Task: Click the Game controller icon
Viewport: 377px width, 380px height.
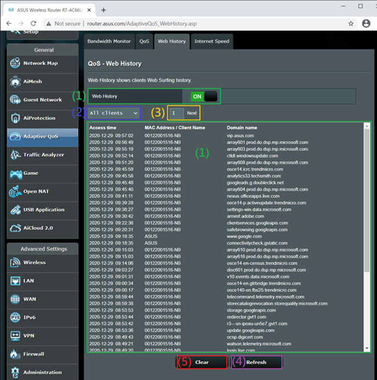Action: tap(15, 173)
